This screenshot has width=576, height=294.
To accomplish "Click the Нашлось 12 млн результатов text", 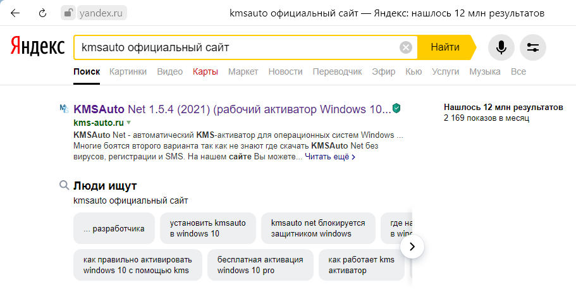I will (x=503, y=107).
